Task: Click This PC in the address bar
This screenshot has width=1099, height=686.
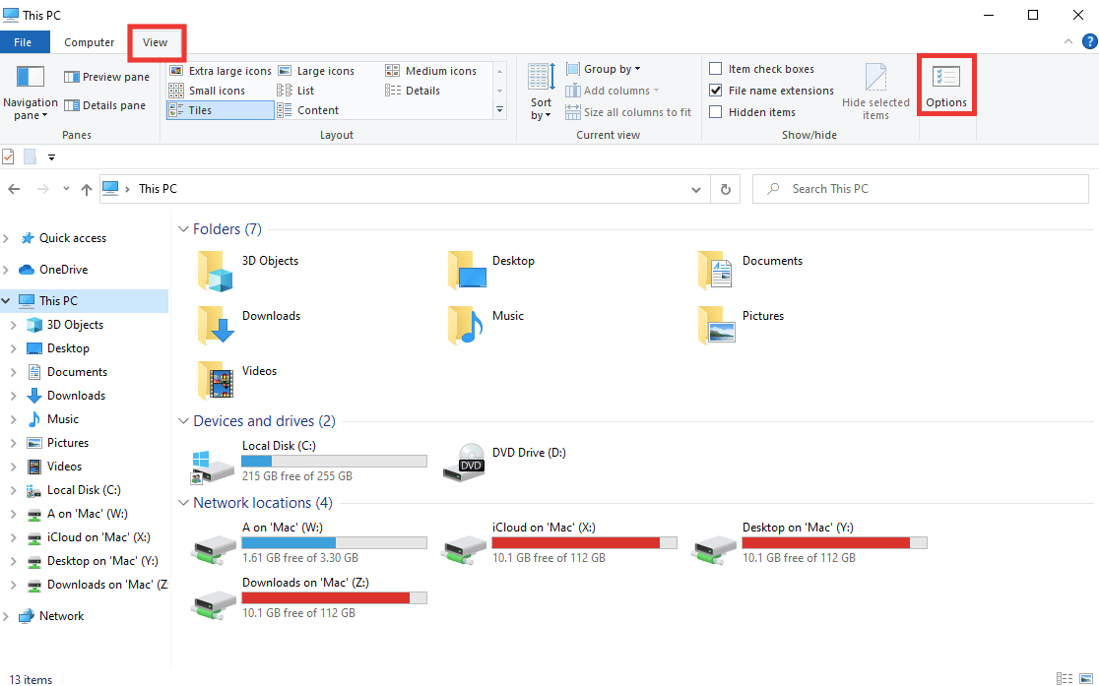Action: (x=158, y=189)
